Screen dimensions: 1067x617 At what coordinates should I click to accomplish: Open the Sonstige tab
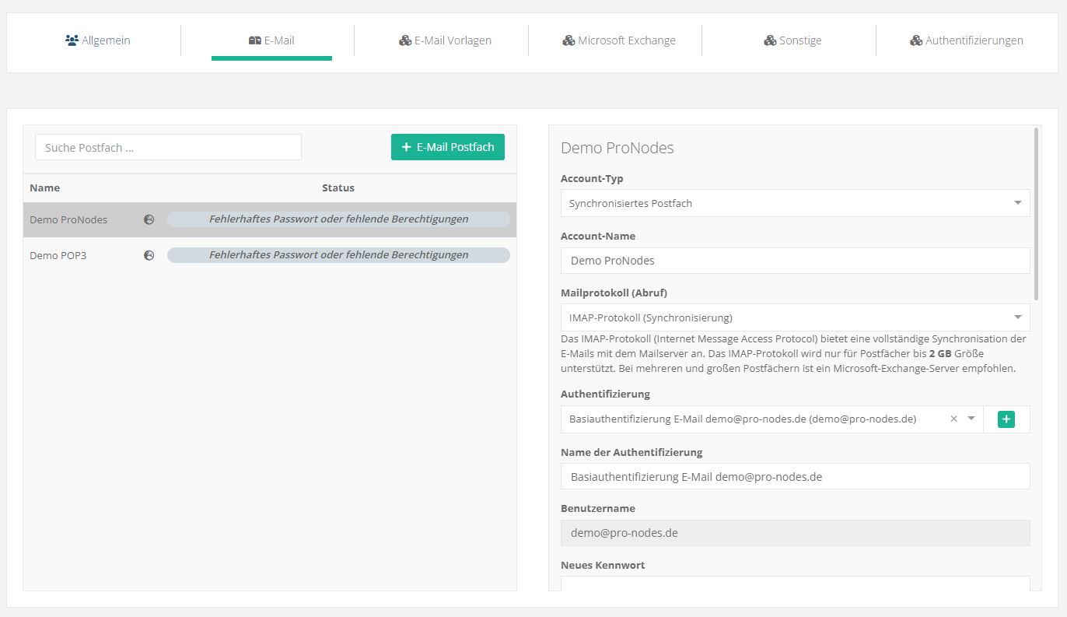coord(792,40)
